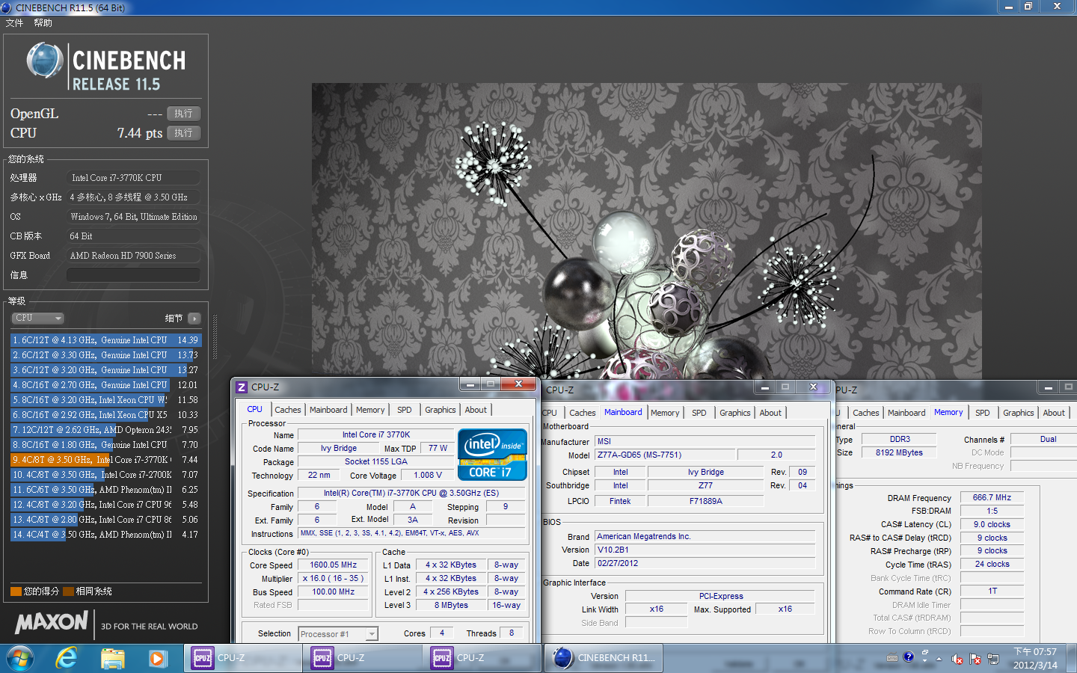The height and width of the screenshot is (673, 1077).
Task: Open the 文件 menu
Action: [14, 23]
